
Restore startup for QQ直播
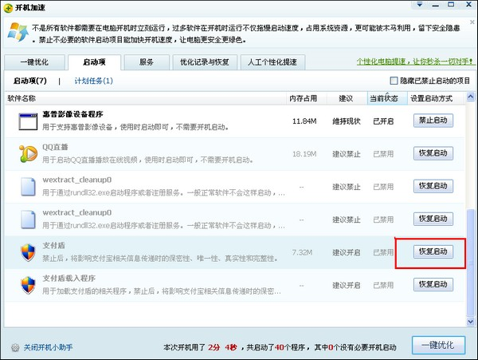(433, 153)
